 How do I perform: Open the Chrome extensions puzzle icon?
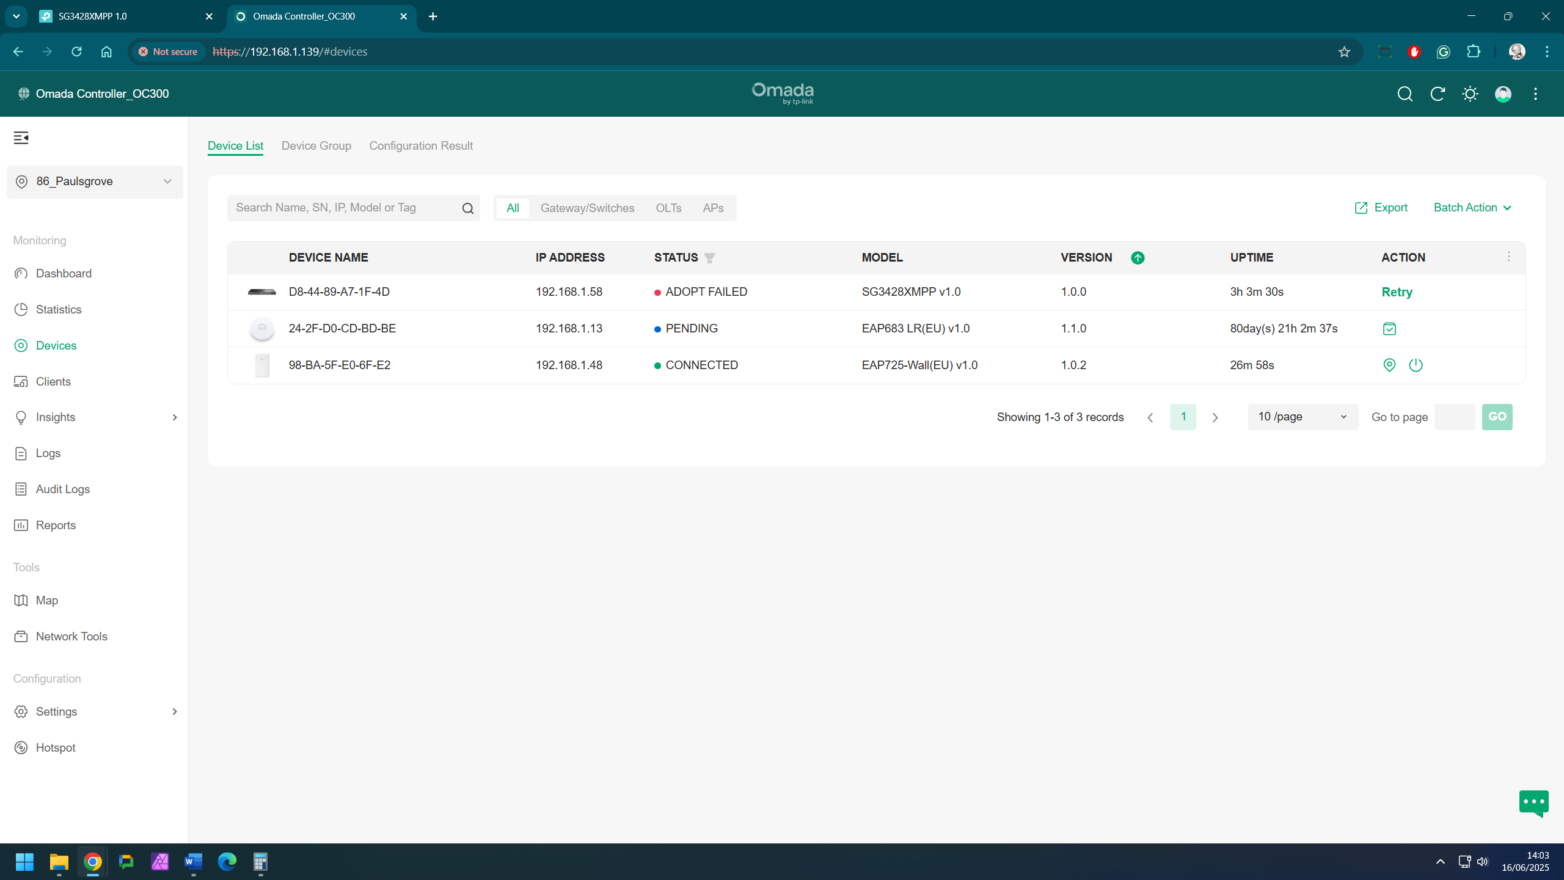coord(1474,52)
